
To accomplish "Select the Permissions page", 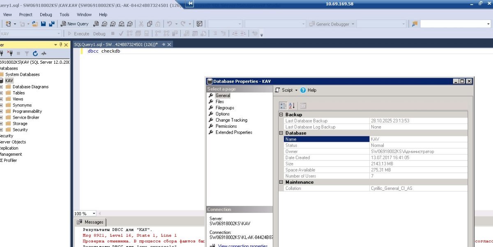I will tap(226, 126).
